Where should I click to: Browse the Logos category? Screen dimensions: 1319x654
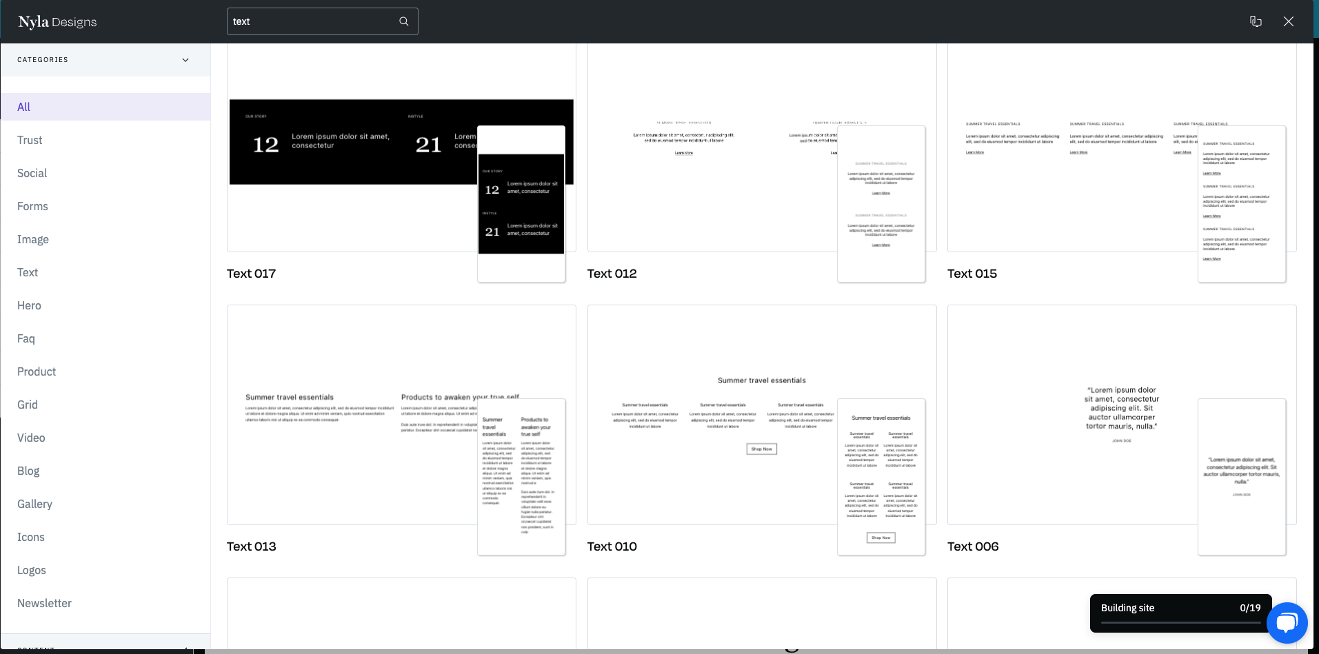click(105, 570)
